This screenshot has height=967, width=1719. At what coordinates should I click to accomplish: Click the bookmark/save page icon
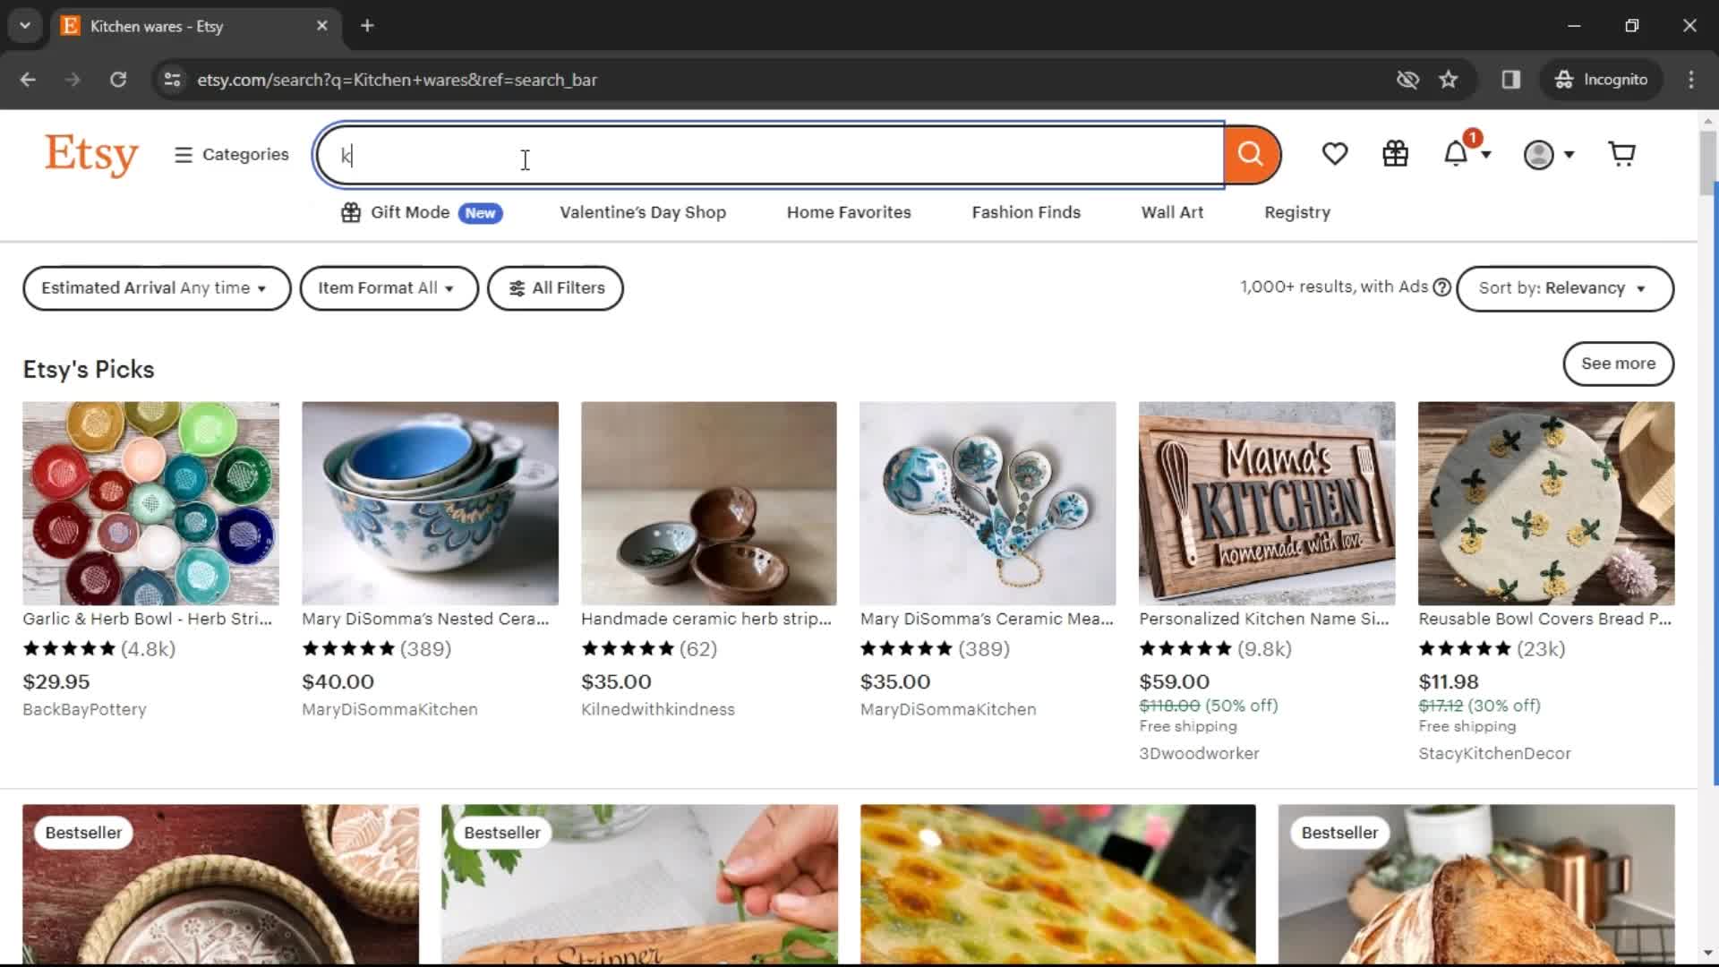pyautogui.click(x=1448, y=79)
